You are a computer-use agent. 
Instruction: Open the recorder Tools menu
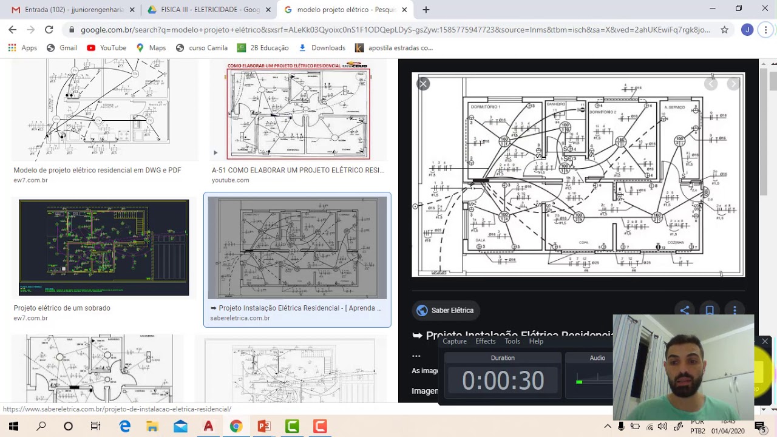[512, 341]
